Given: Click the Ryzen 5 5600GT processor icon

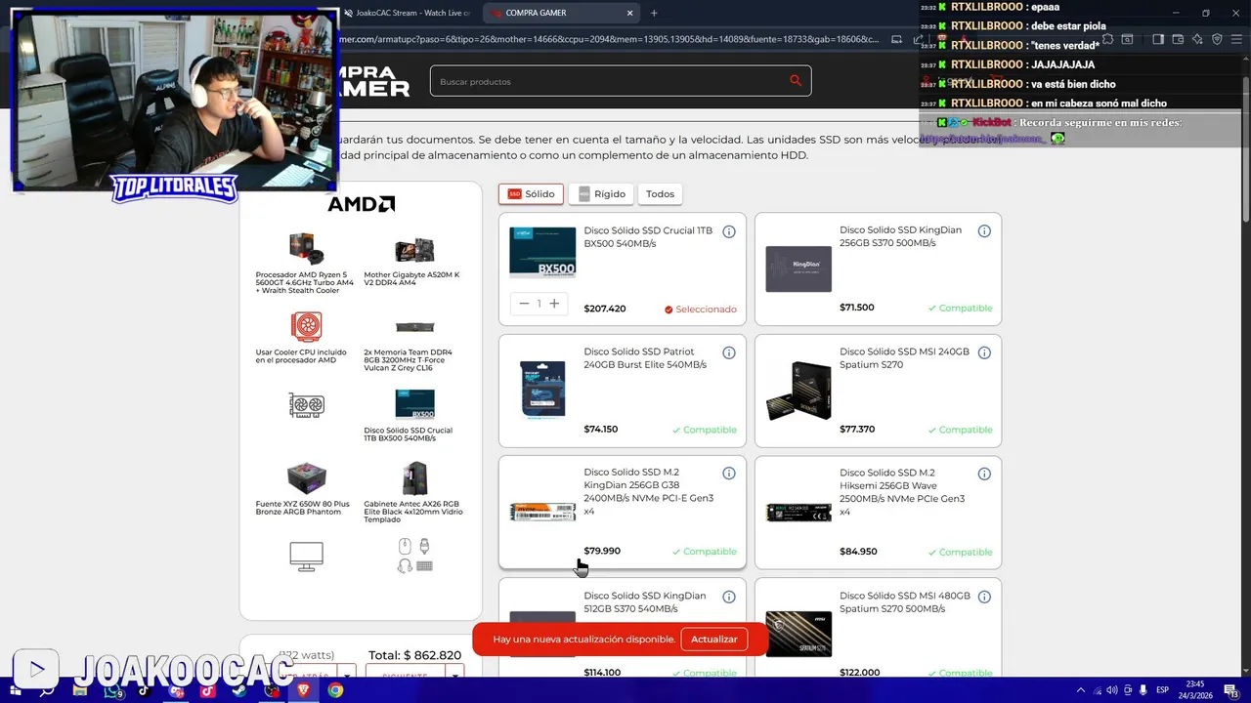Looking at the screenshot, I should click(x=306, y=250).
